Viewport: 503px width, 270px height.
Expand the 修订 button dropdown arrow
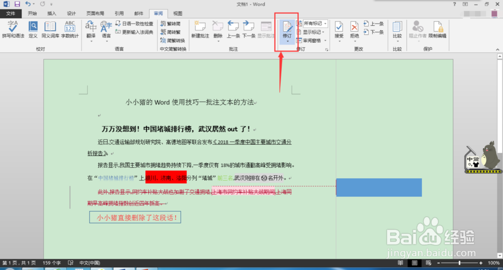click(287, 41)
